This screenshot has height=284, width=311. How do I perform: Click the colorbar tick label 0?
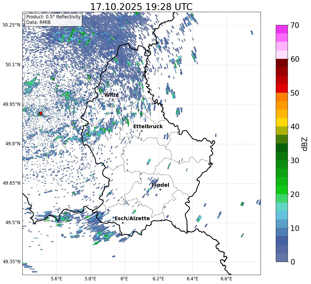click(293, 262)
